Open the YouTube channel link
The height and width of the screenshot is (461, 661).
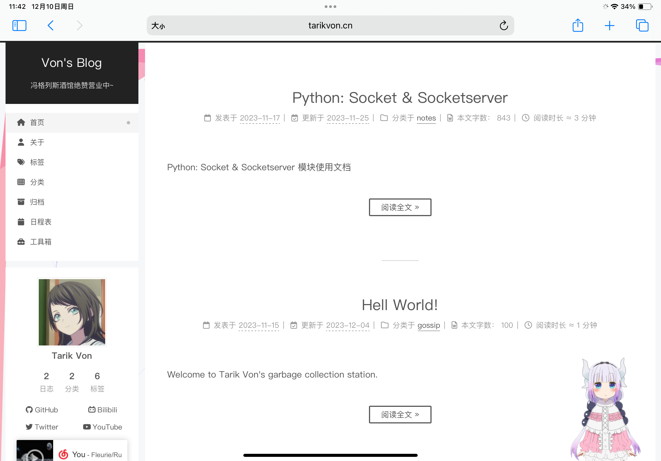pos(103,427)
